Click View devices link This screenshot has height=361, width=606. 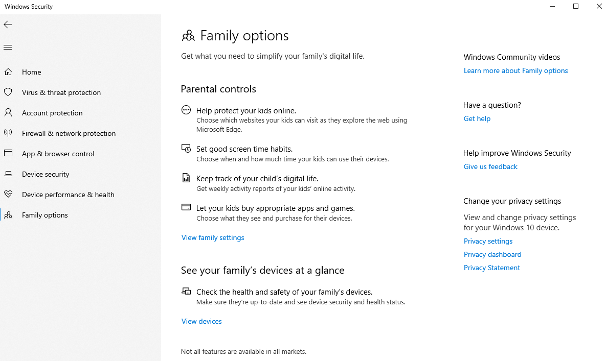201,321
